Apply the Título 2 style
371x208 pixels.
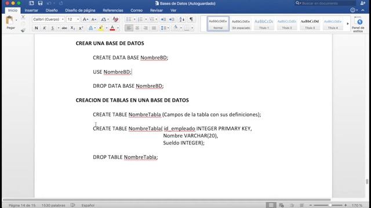point(287,24)
